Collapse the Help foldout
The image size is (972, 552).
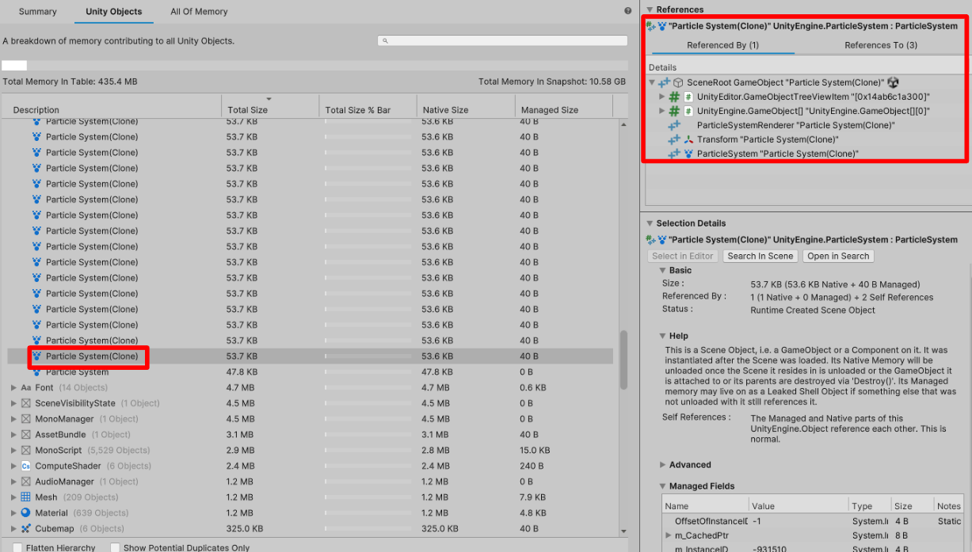pos(663,336)
